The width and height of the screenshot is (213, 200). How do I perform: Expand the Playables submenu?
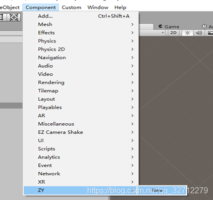click(81, 107)
